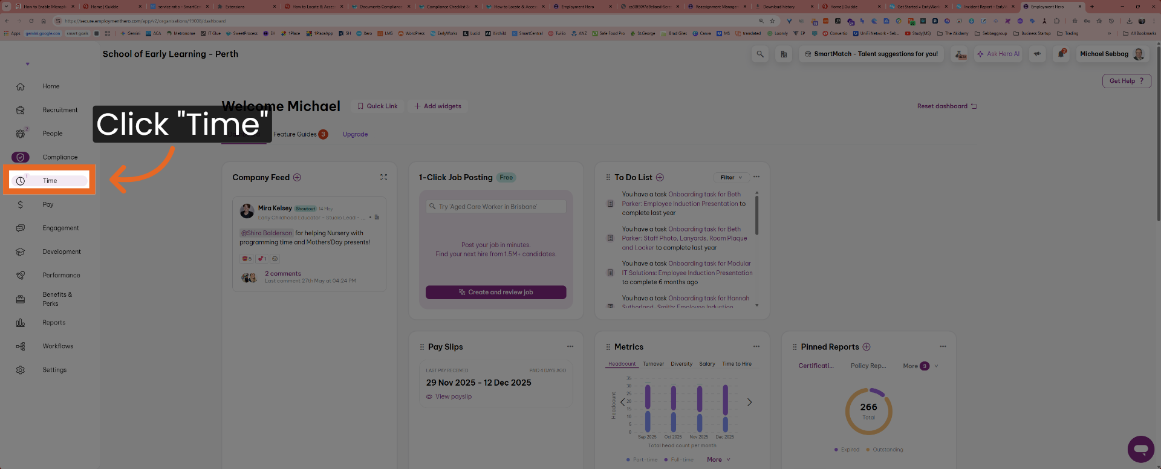Image resolution: width=1161 pixels, height=469 pixels.
Task: Select the Diversity tab in Metrics
Action: 681,364
